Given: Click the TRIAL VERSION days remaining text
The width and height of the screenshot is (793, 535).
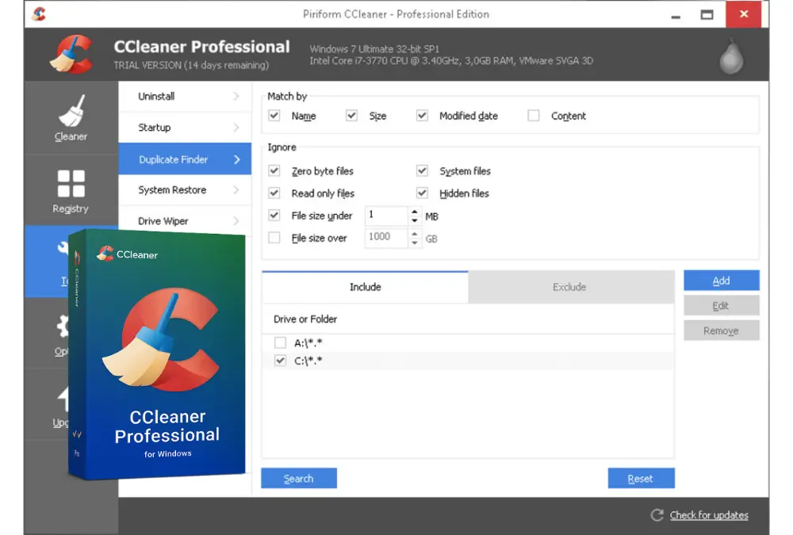Looking at the screenshot, I should click(x=191, y=65).
